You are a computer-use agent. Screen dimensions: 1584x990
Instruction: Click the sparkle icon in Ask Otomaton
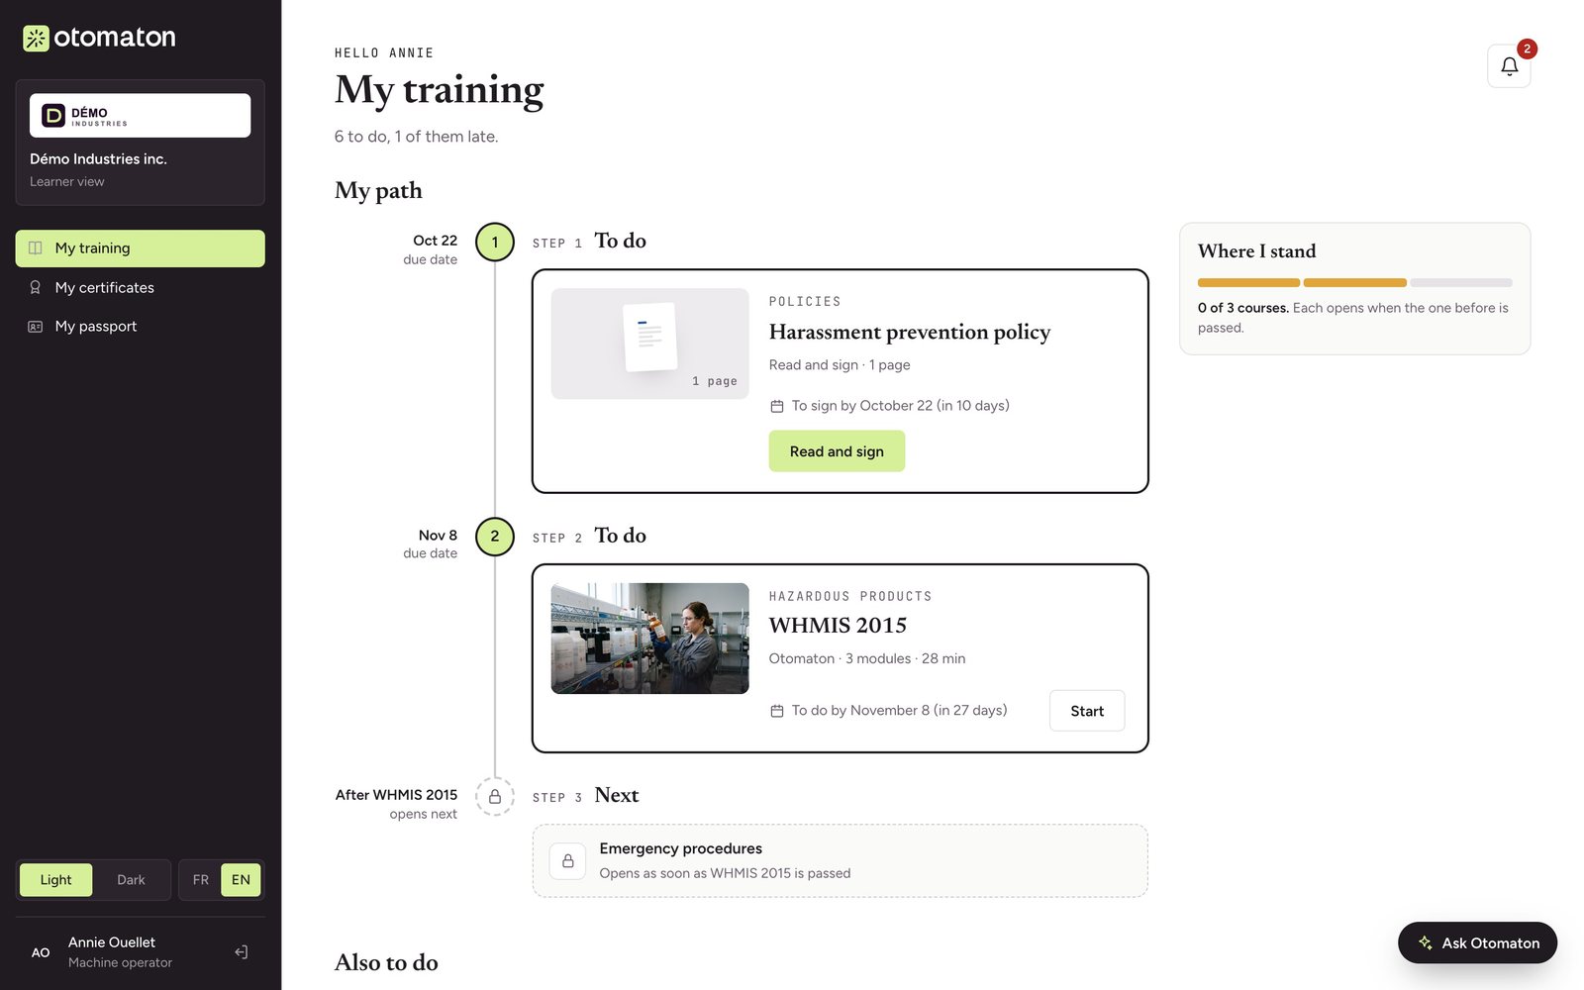tap(1426, 942)
